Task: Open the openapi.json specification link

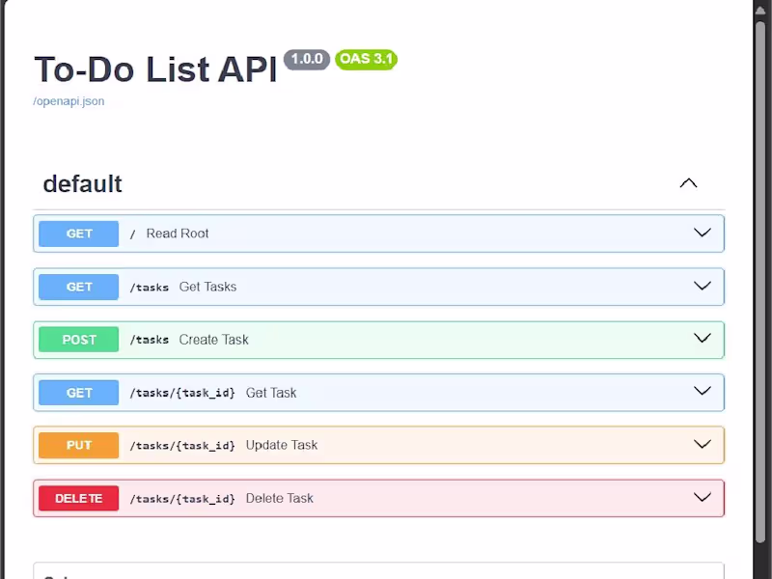Action: 67,100
